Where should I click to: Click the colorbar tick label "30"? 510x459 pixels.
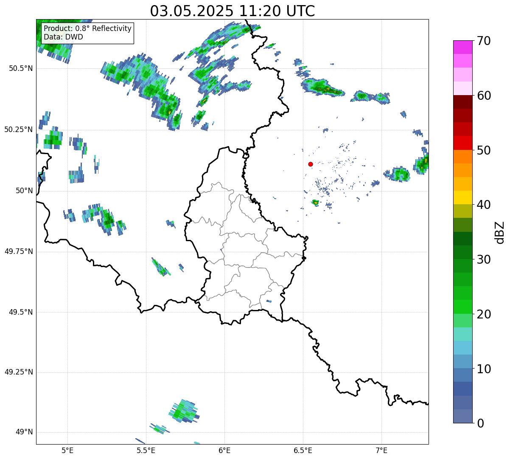(484, 259)
